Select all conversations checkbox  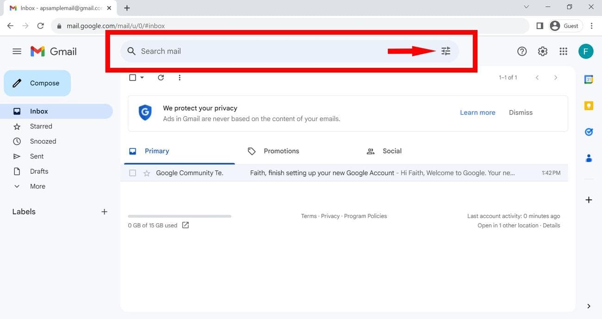pos(132,77)
